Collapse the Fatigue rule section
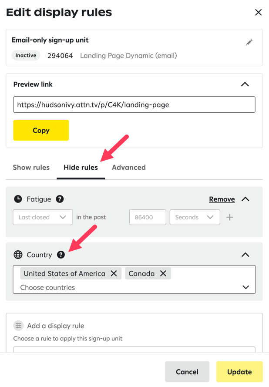 (x=245, y=199)
